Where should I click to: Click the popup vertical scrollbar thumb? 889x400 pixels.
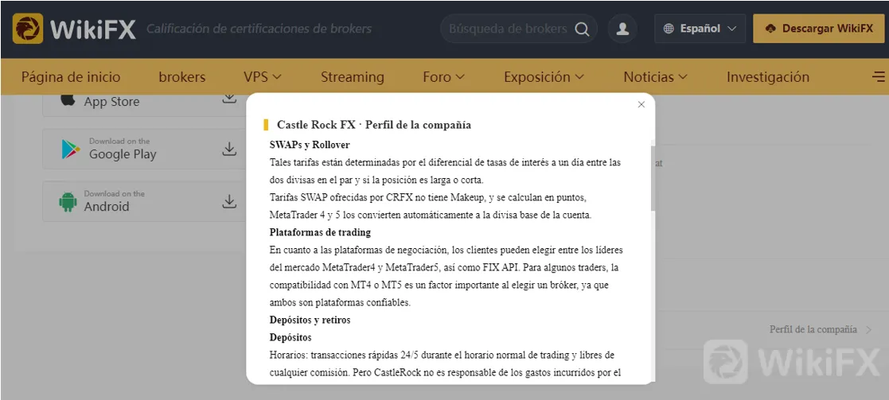point(653,178)
